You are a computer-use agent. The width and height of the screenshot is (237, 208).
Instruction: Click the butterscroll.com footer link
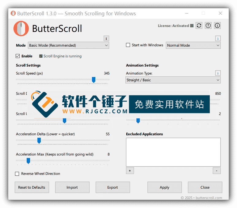tap(209, 198)
